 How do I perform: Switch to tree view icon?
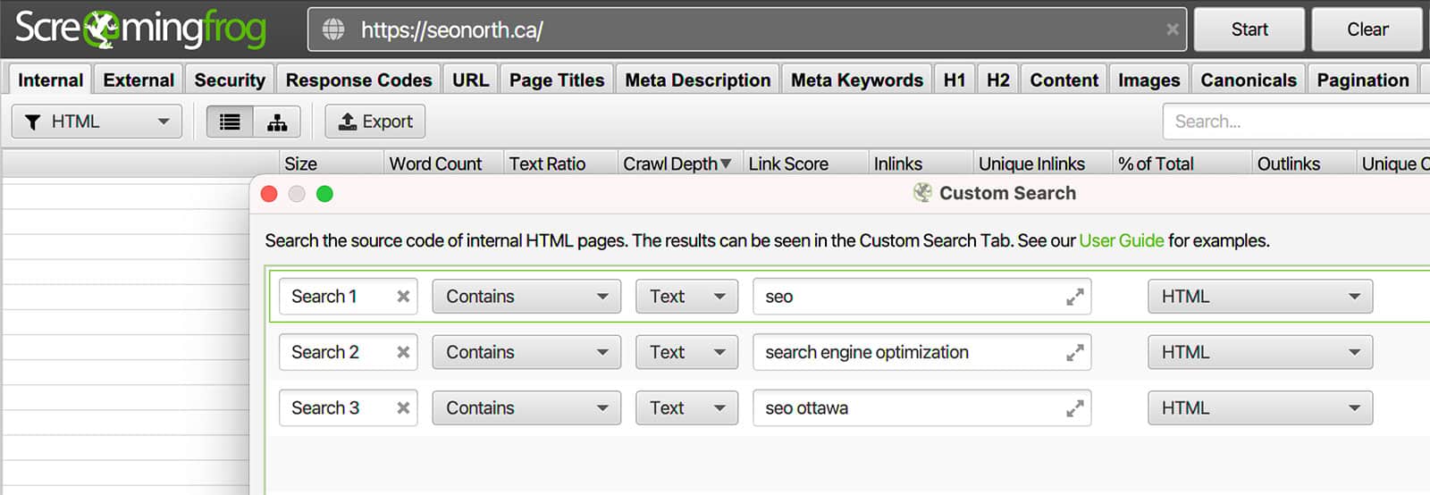coord(277,122)
